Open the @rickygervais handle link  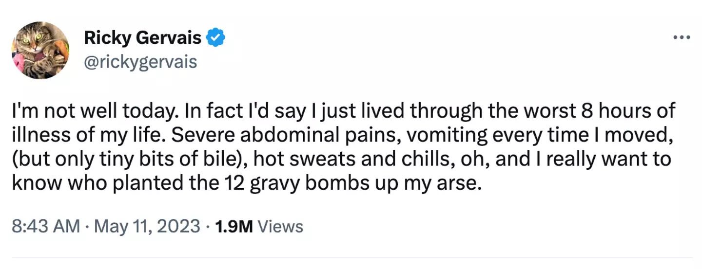point(140,62)
